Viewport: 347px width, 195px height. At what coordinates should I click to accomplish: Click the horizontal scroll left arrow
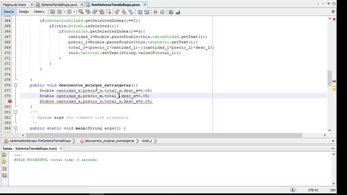23,135
